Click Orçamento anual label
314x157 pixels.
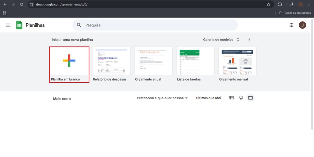coord(148,79)
